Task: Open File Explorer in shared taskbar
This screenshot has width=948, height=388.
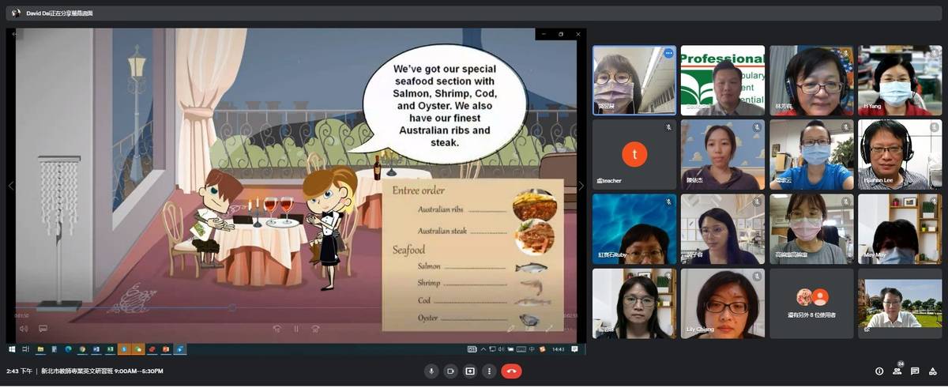Action: pos(40,348)
